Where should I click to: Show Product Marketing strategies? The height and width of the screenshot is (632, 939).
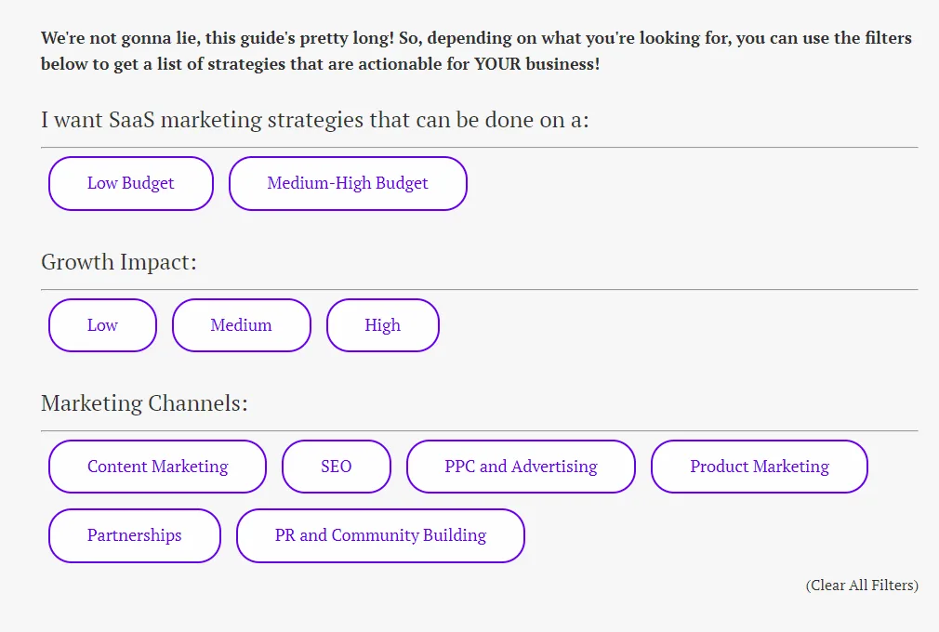click(760, 467)
